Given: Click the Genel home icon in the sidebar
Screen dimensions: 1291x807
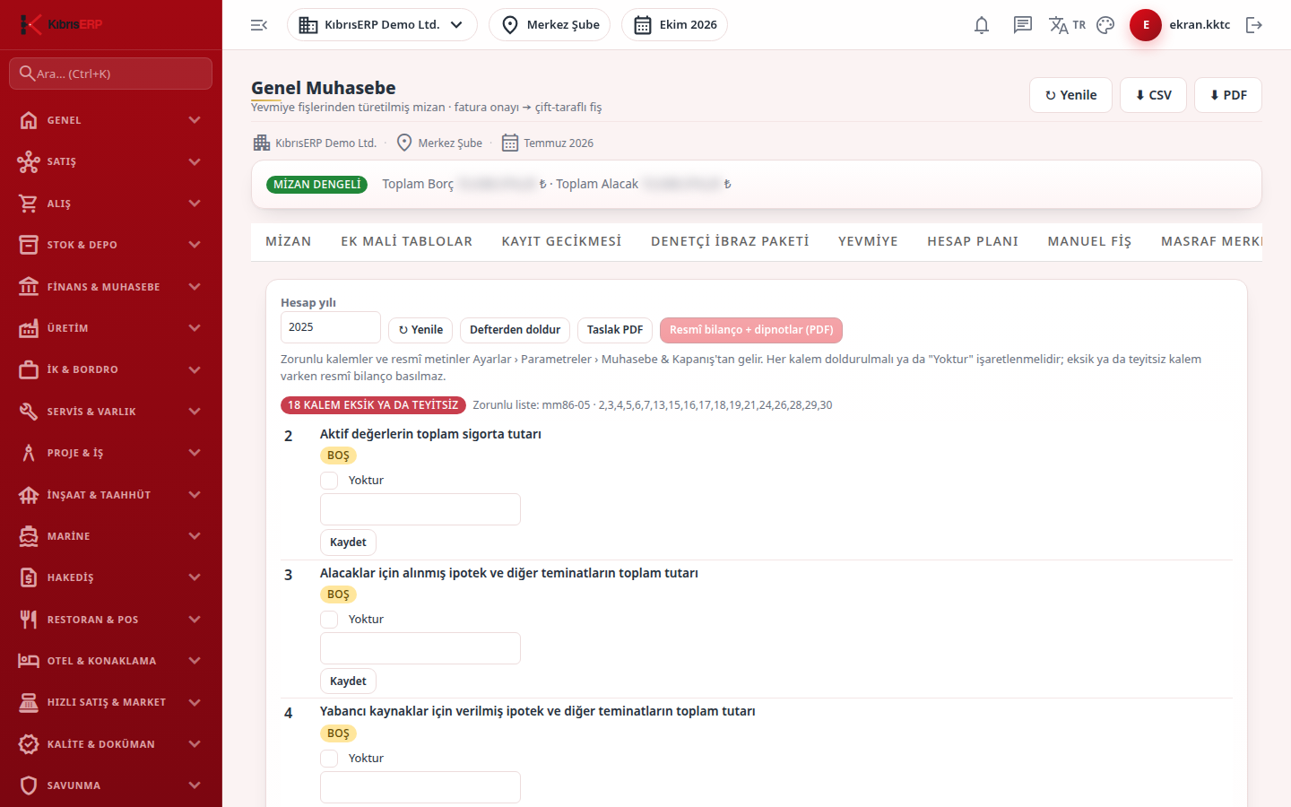Looking at the screenshot, I should (29, 120).
